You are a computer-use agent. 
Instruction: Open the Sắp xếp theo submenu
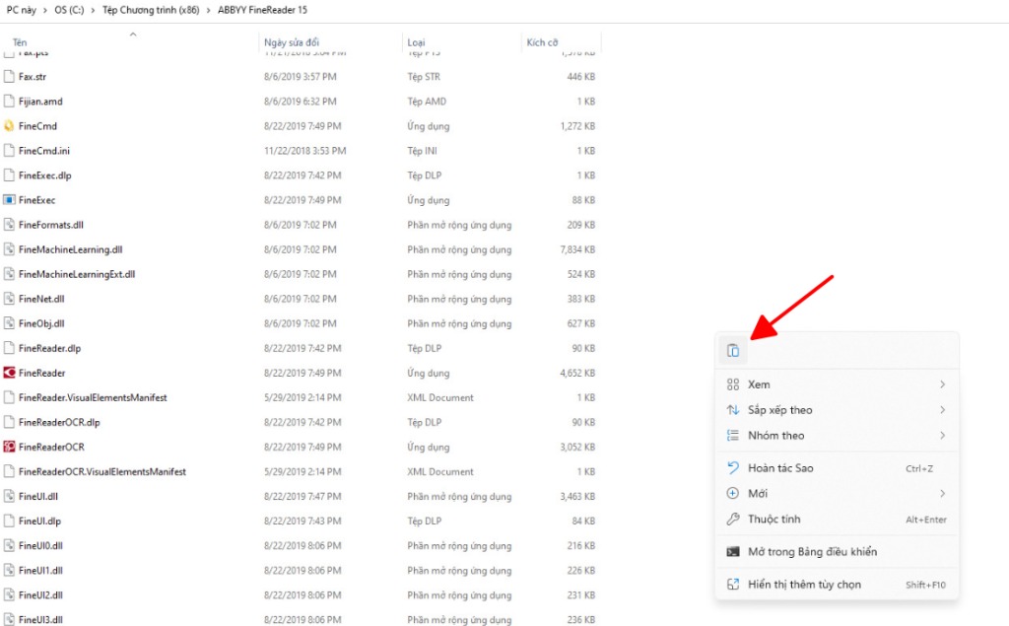(x=837, y=410)
